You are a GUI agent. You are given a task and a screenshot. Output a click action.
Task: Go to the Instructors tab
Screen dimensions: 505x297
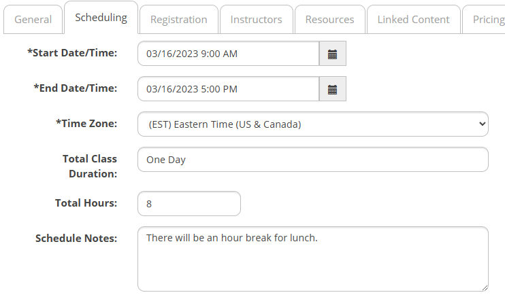257,20
